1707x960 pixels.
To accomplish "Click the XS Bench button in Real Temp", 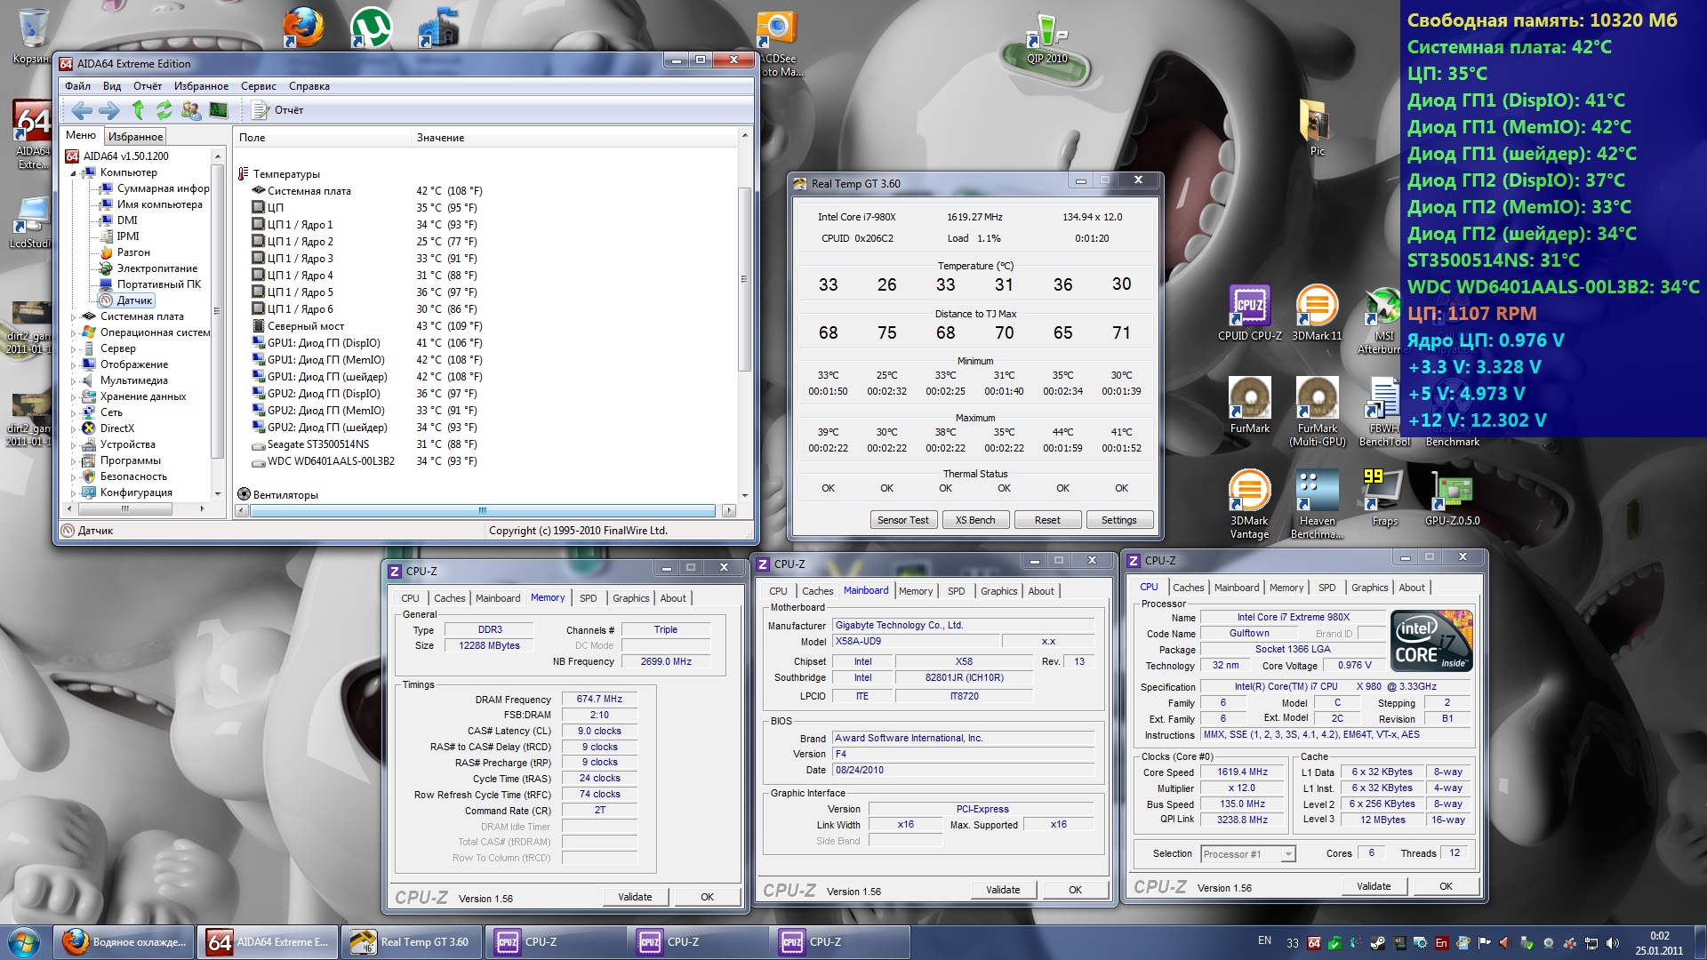I will 974,520.
